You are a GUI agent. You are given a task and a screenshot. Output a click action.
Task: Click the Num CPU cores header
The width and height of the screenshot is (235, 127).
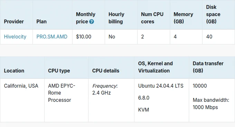[152, 18]
